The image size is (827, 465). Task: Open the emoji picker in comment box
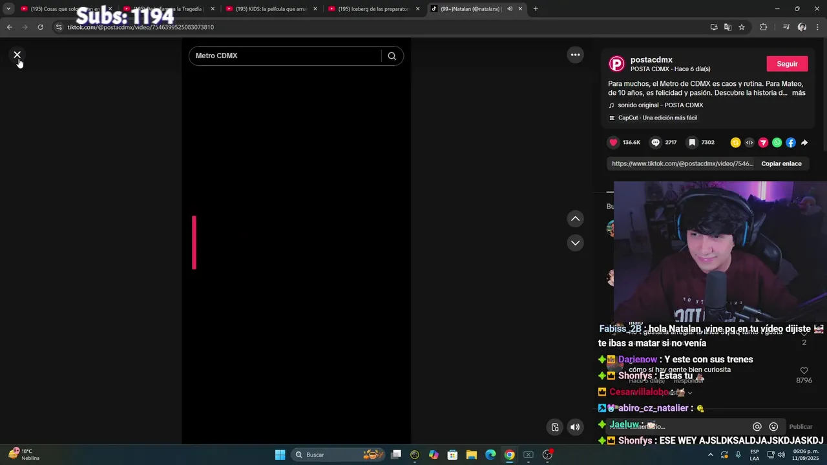[773, 427]
